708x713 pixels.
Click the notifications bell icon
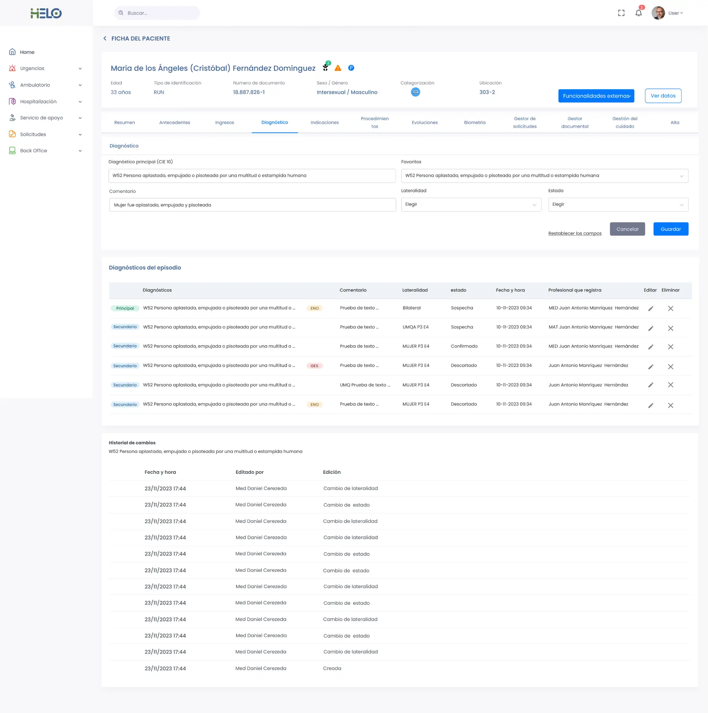click(638, 13)
